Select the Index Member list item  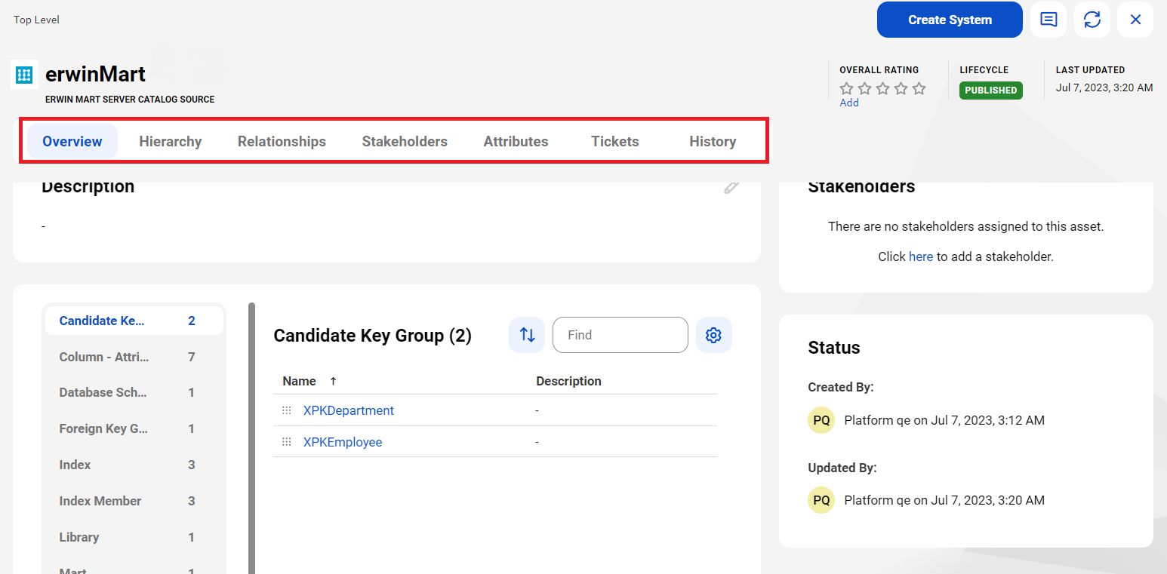tap(134, 501)
